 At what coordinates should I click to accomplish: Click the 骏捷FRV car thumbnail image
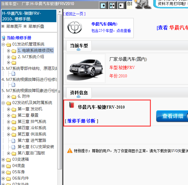tap(86, 68)
